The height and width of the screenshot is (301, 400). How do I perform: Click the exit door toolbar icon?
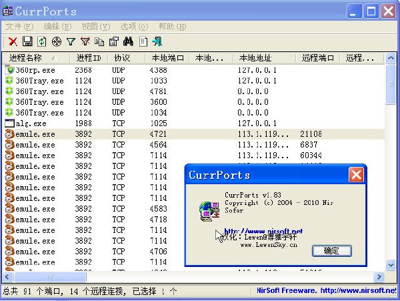coord(157,41)
